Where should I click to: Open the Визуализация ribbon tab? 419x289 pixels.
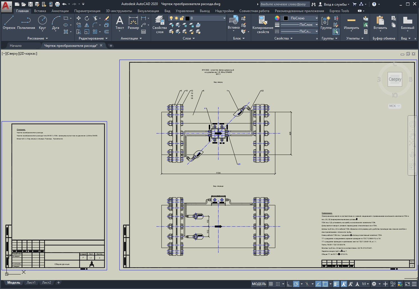click(148, 11)
